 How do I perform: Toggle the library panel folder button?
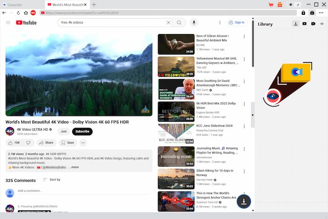[x=312, y=13]
